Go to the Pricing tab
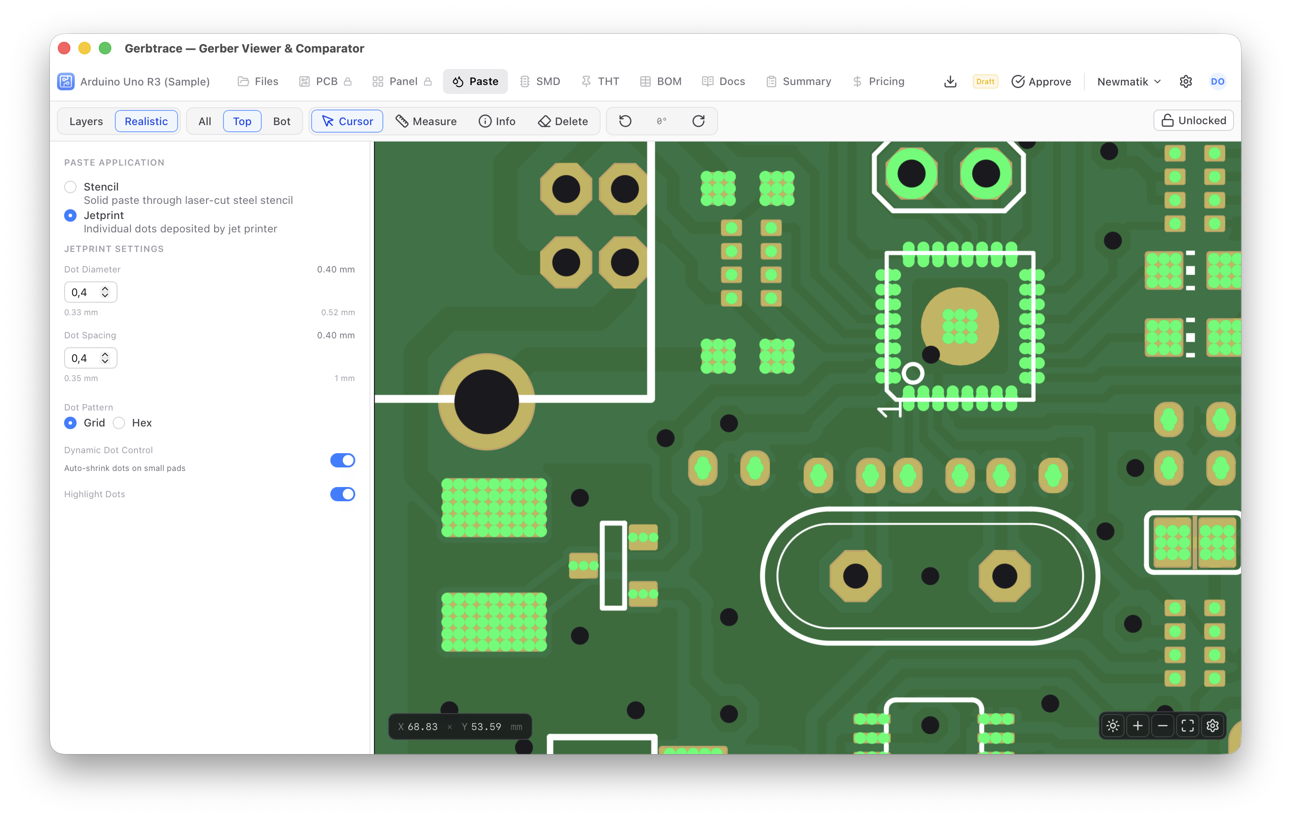The image size is (1291, 820). pyautogui.click(x=878, y=81)
